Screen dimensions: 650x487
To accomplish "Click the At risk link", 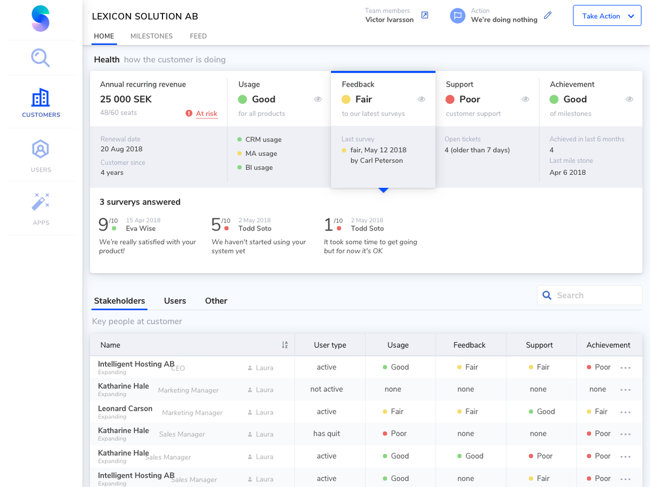I will coord(206,114).
